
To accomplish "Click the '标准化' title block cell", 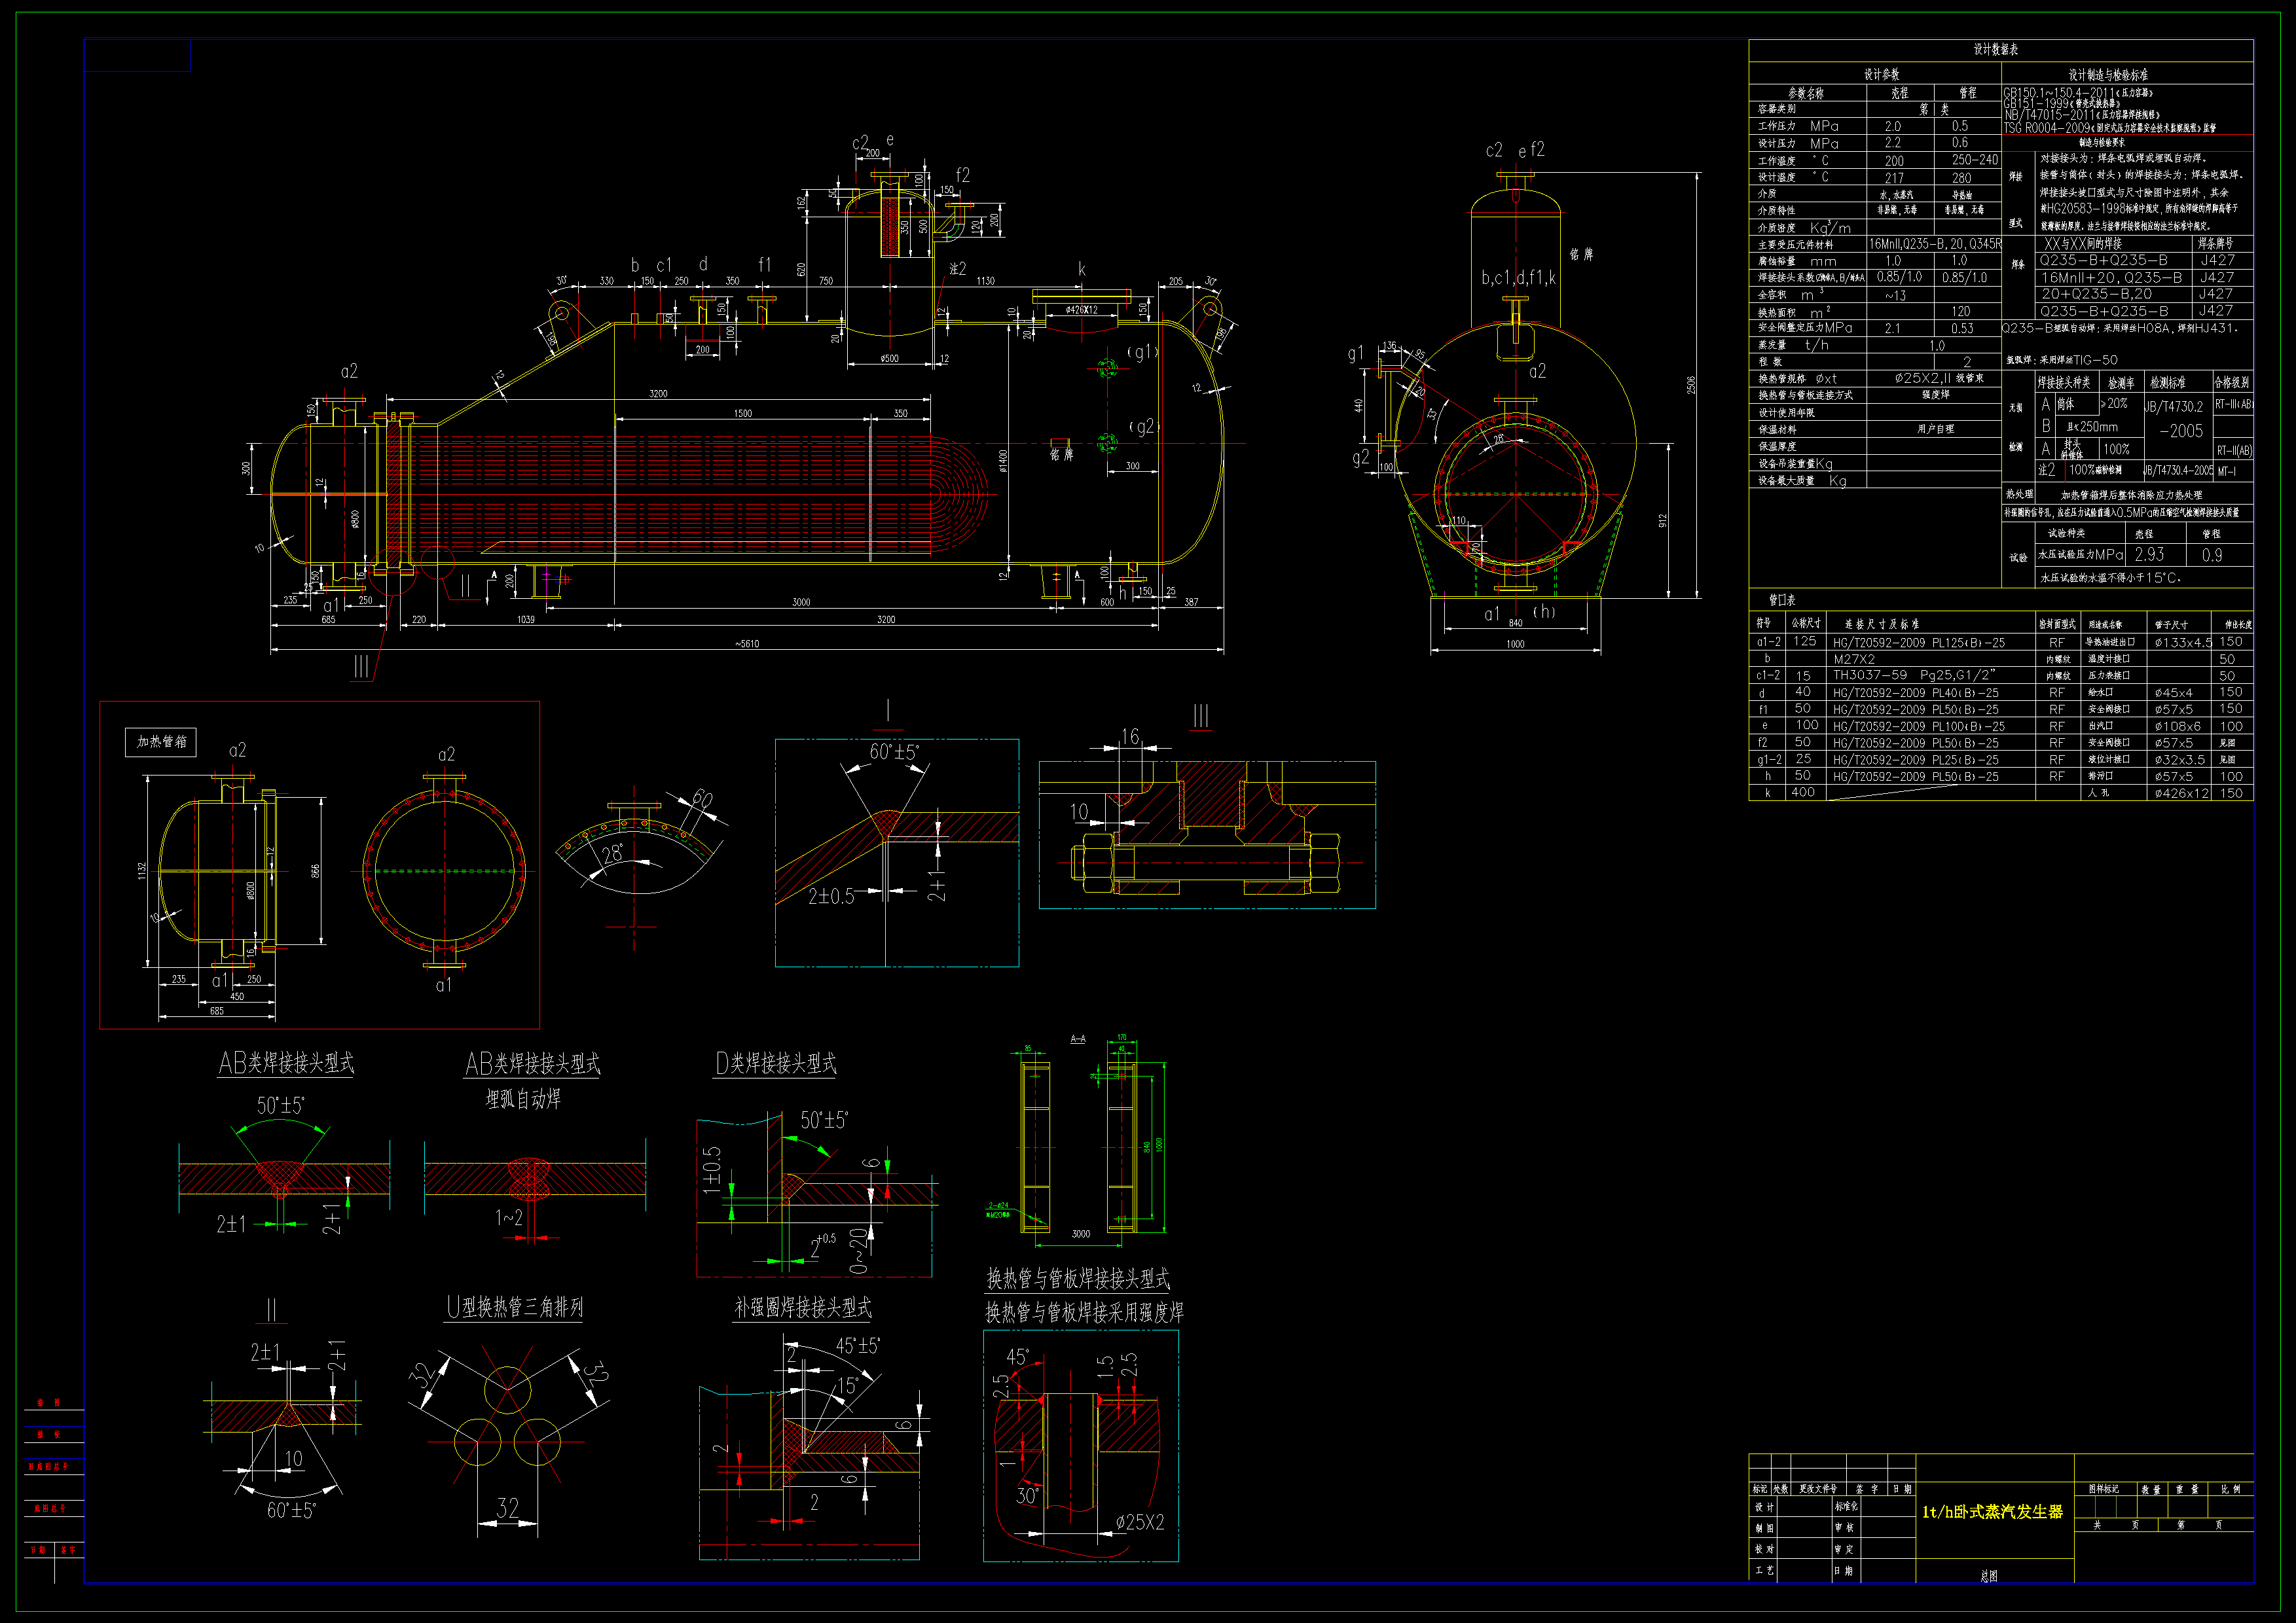I will [1846, 1507].
